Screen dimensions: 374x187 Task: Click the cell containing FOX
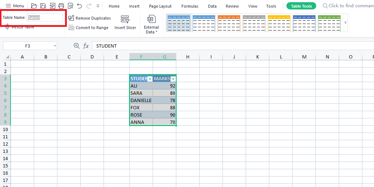(141, 108)
